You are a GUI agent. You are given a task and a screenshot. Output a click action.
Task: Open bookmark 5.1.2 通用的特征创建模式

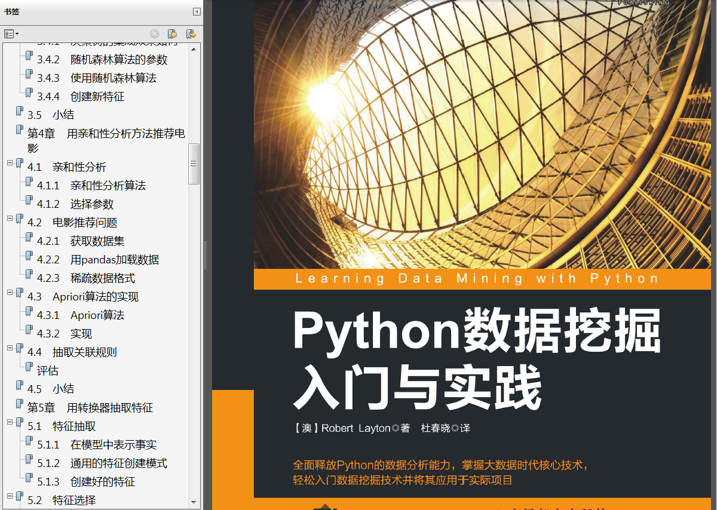[x=102, y=463]
